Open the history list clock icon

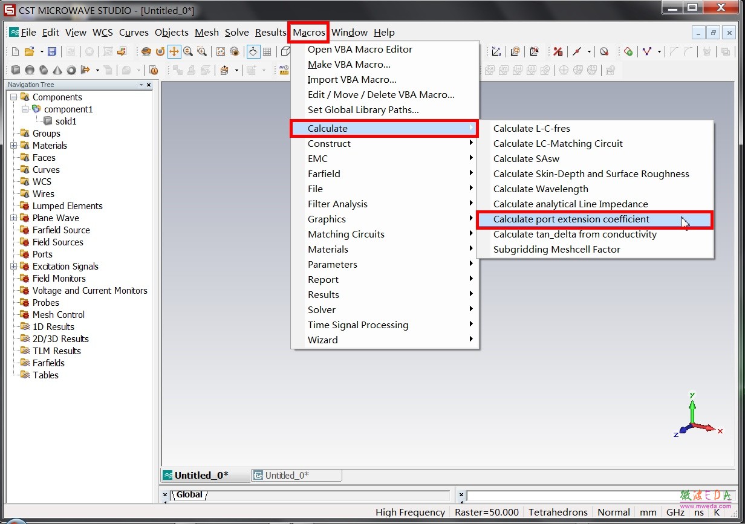pyautogui.click(x=154, y=70)
